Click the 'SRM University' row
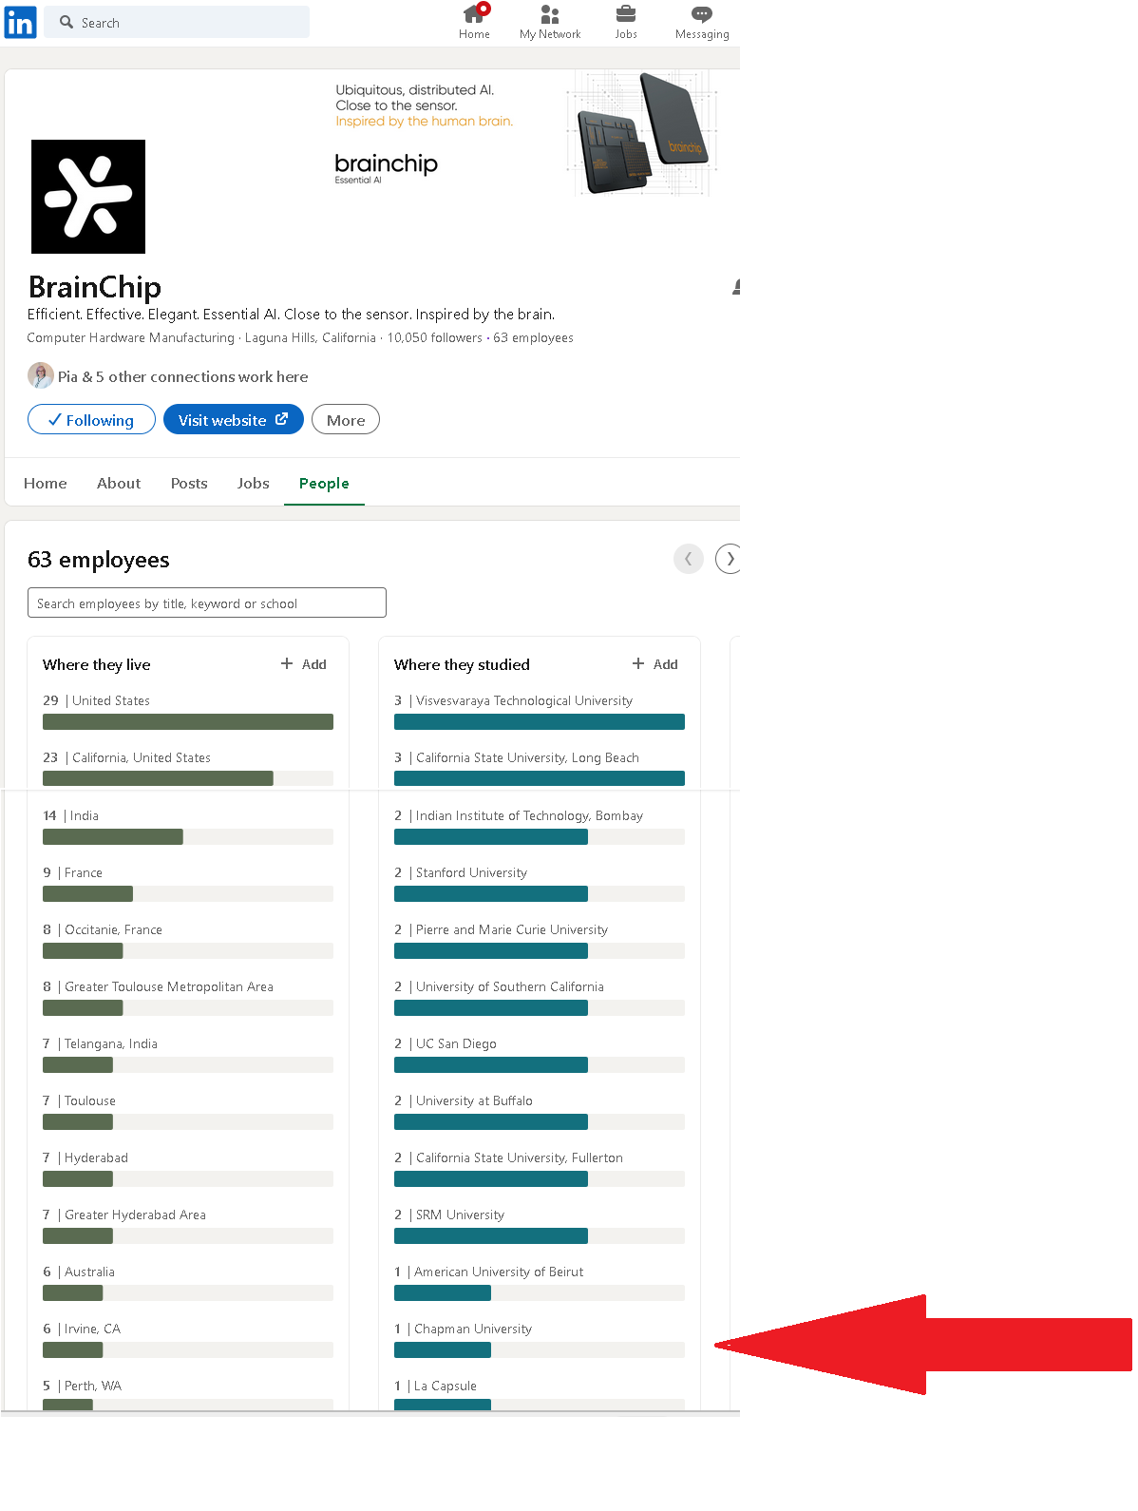1138x1511 pixels. click(540, 1226)
